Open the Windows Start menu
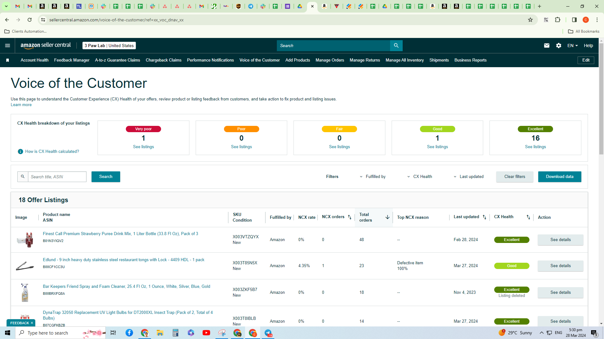 8,333
